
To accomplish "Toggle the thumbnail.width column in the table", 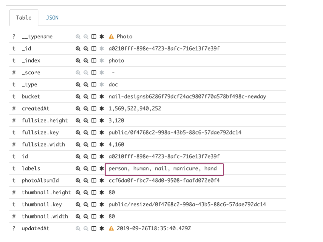I will pos(94,216).
